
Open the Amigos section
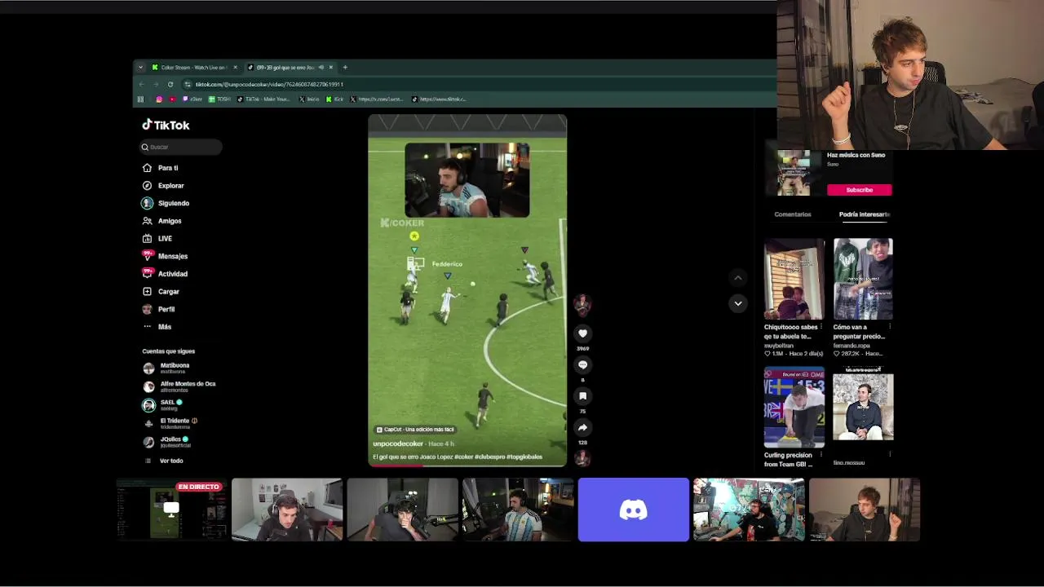[161, 221]
